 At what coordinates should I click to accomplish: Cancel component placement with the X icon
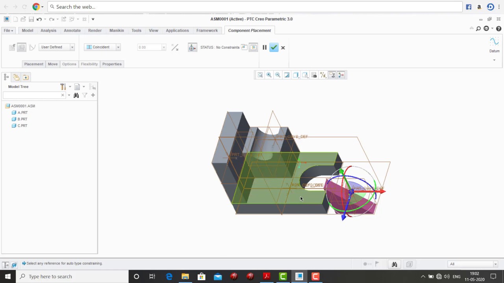[x=283, y=48]
